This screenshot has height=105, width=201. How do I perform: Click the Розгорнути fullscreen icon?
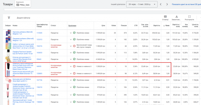click(189, 16)
